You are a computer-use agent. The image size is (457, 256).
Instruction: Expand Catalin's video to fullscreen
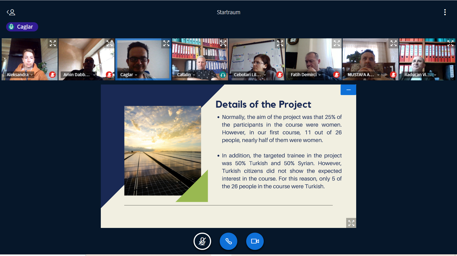coord(223,43)
